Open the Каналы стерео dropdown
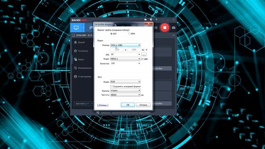This screenshot has width=265, height=149. click(125, 91)
